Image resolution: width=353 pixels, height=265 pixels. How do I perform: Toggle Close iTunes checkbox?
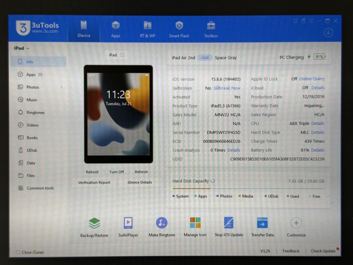(18, 252)
